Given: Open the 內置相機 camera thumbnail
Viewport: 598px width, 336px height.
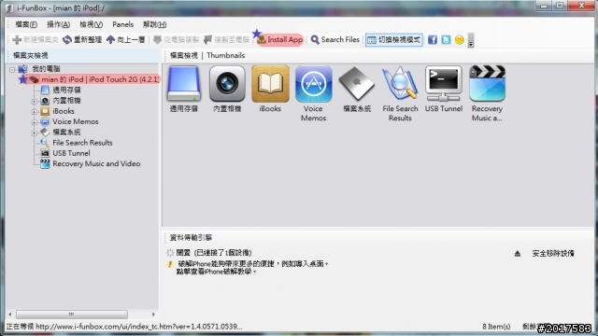Looking at the screenshot, I should pos(227,85).
